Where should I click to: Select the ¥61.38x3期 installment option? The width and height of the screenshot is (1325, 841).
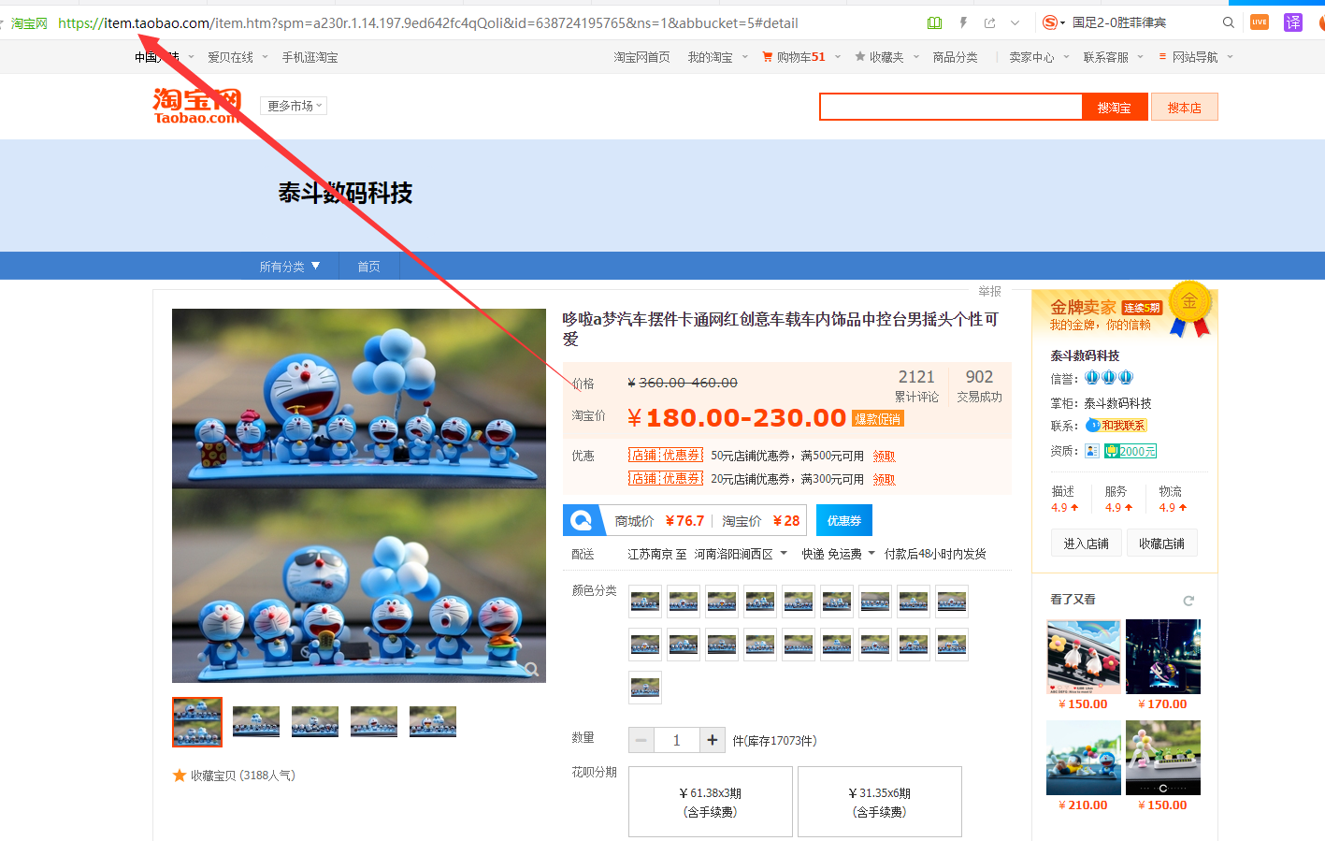click(x=711, y=802)
